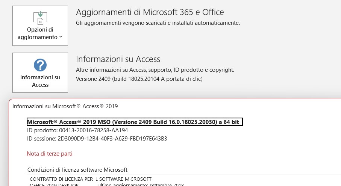Click the Condizioni di licenza software Microsoft label
Viewport: 341px width, 186px height.
click(x=77, y=169)
